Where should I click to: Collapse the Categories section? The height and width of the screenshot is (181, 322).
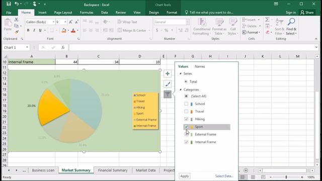pos(181,89)
